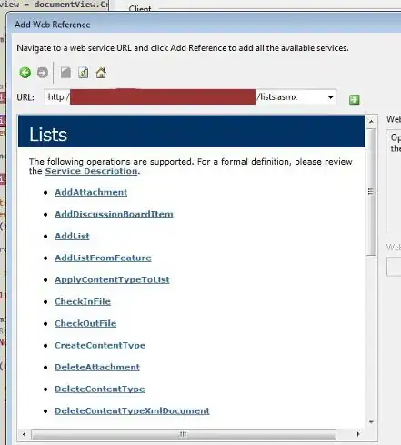Click the horizontal scrollbar left arrow

coord(24,434)
